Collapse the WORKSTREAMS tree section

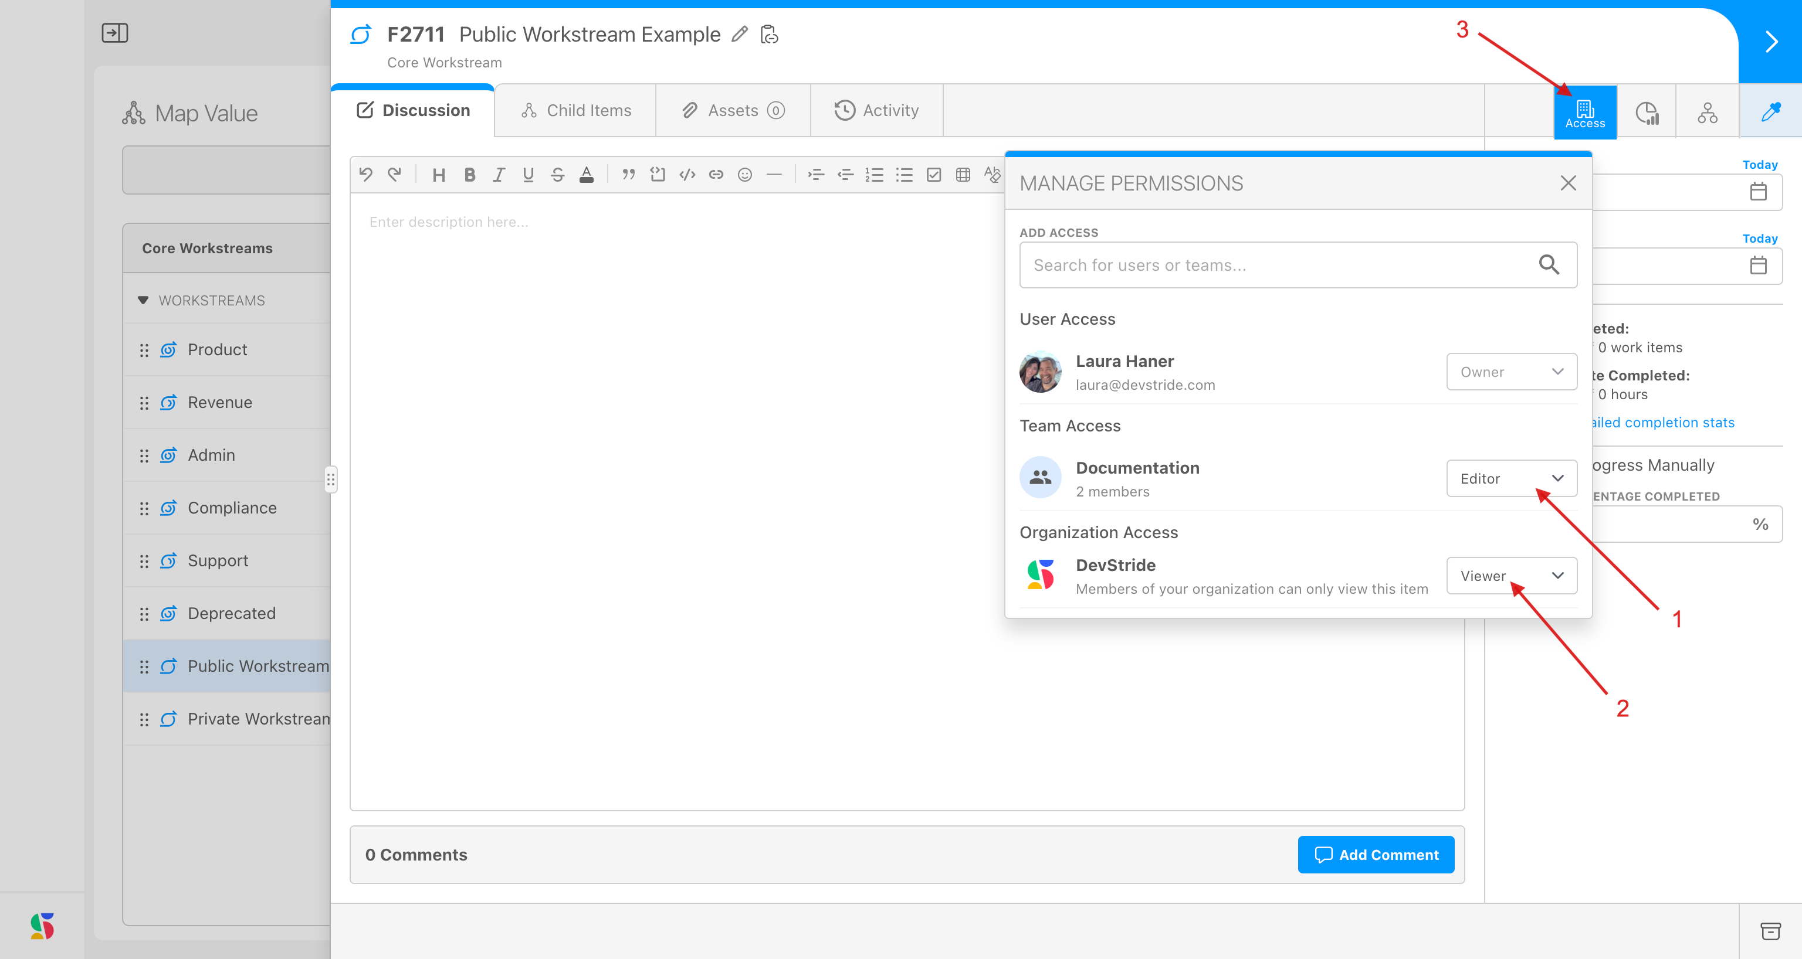tap(143, 301)
